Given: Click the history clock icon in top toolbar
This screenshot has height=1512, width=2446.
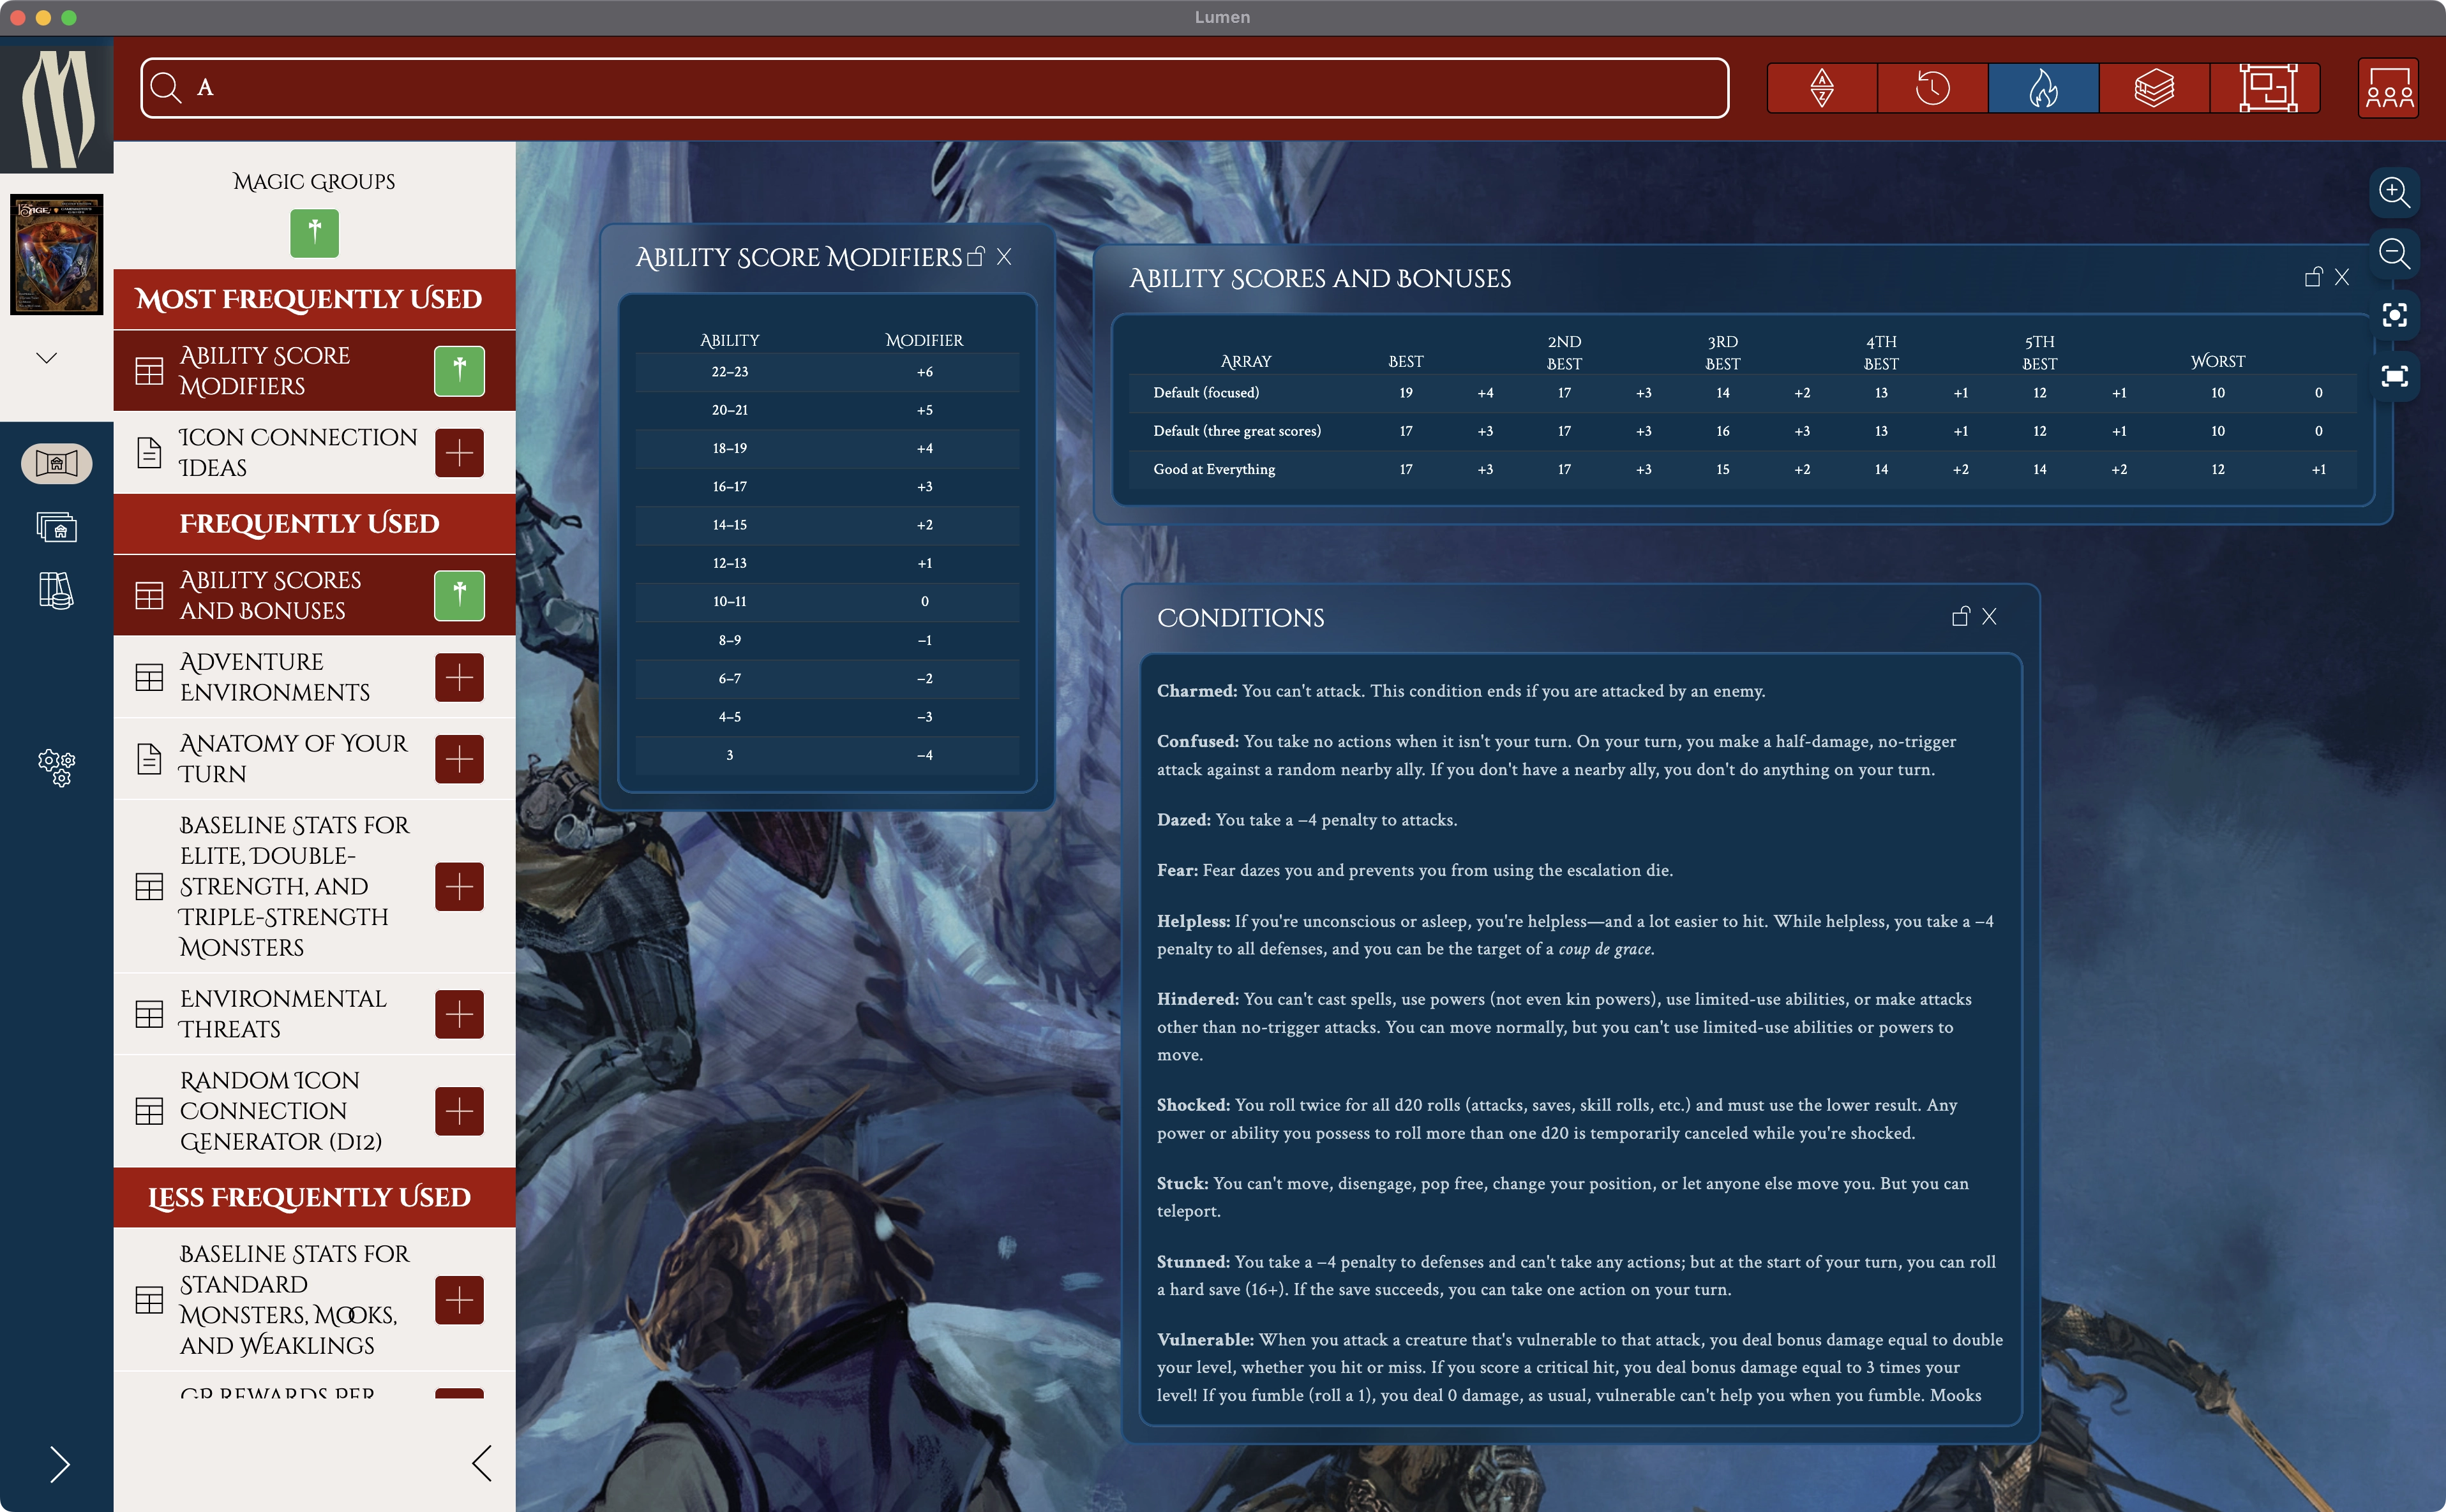Looking at the screenshot, I should 1932,88.
